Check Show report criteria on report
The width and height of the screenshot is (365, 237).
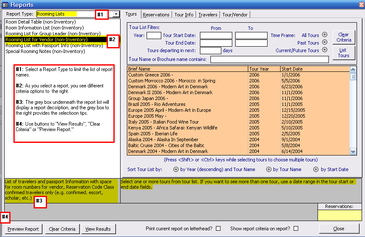tap(296, 229)
